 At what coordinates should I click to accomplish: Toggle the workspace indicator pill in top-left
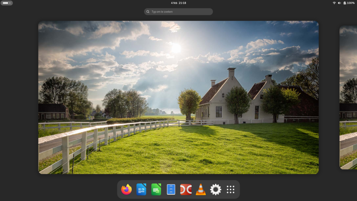(7, 3)
